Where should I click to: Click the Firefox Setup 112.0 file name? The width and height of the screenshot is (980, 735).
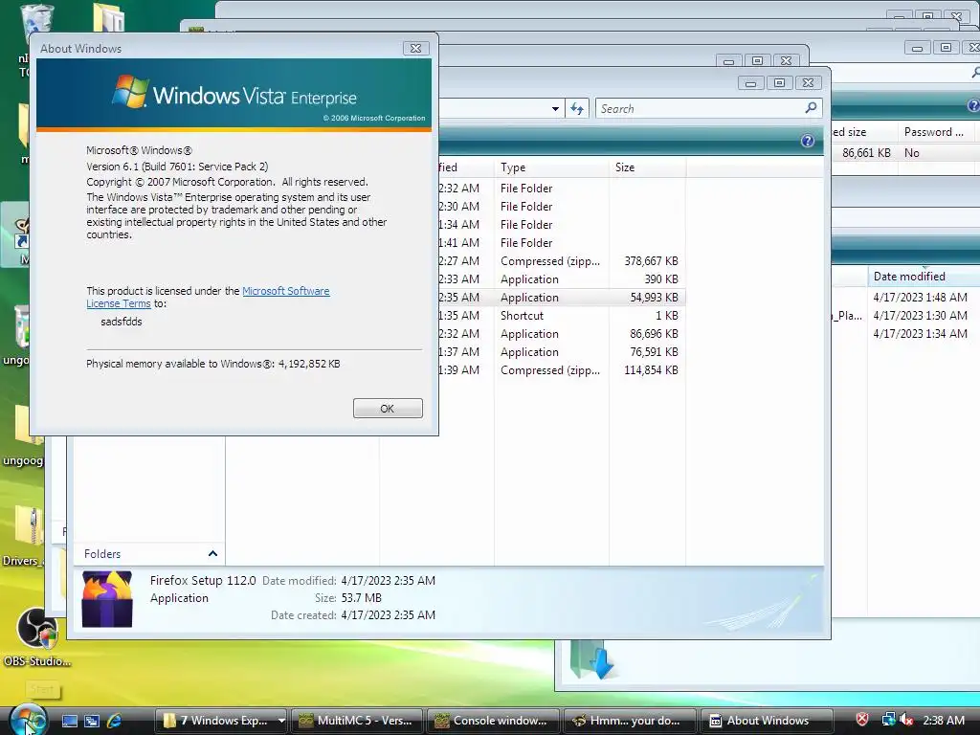pos(203,581)
